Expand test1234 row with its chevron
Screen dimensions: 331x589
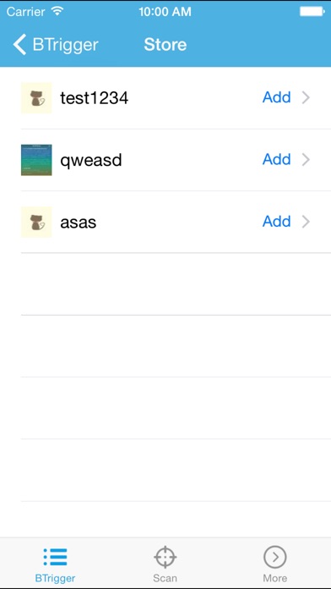(307, 97)
